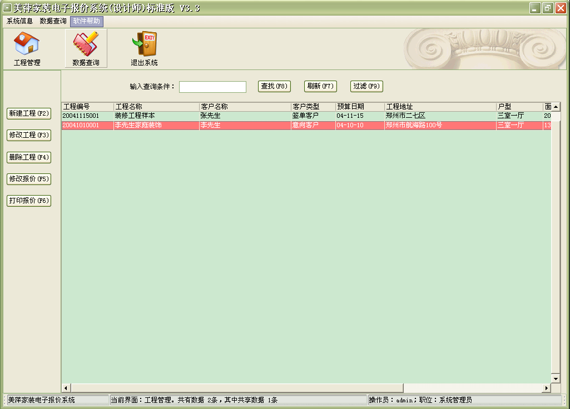Click the 修改工程(F3) button
570x409 pixels.
[x=29, y=135]
